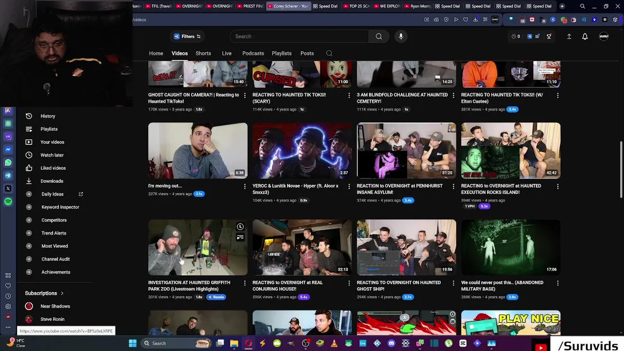Switch to the Corey Scherer browser tab
Image resolution: width=624 pixels, height=351 pixels.
(288, 6)
